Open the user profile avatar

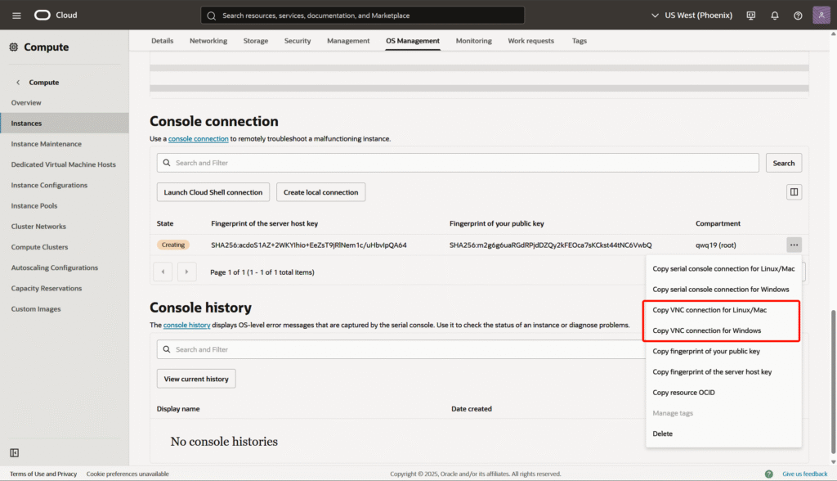821,16
